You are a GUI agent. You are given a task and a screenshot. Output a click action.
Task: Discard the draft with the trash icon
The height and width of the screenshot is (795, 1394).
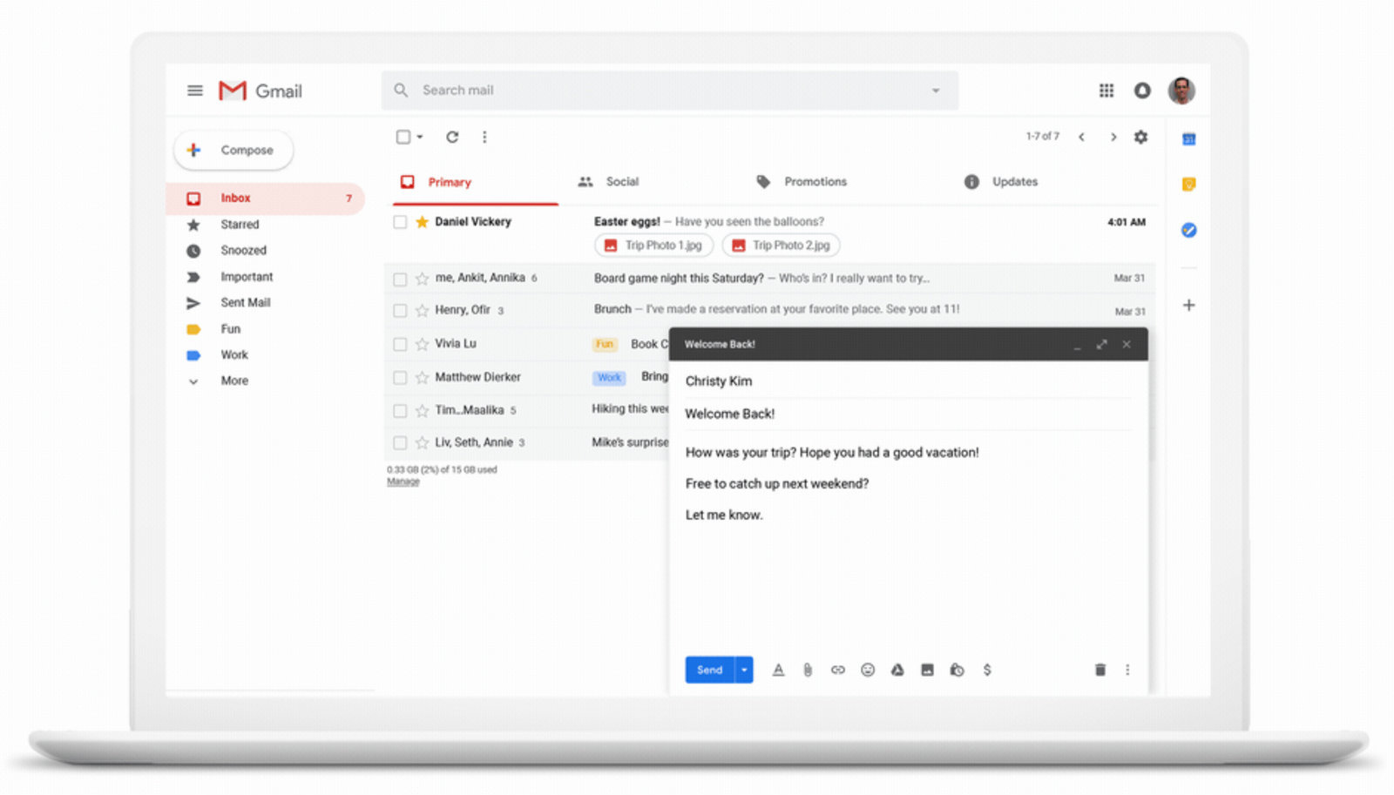click(x=1100, y=670)
